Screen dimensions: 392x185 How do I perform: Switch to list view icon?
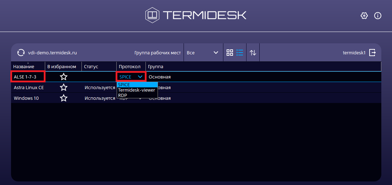(x=240, y=53)
